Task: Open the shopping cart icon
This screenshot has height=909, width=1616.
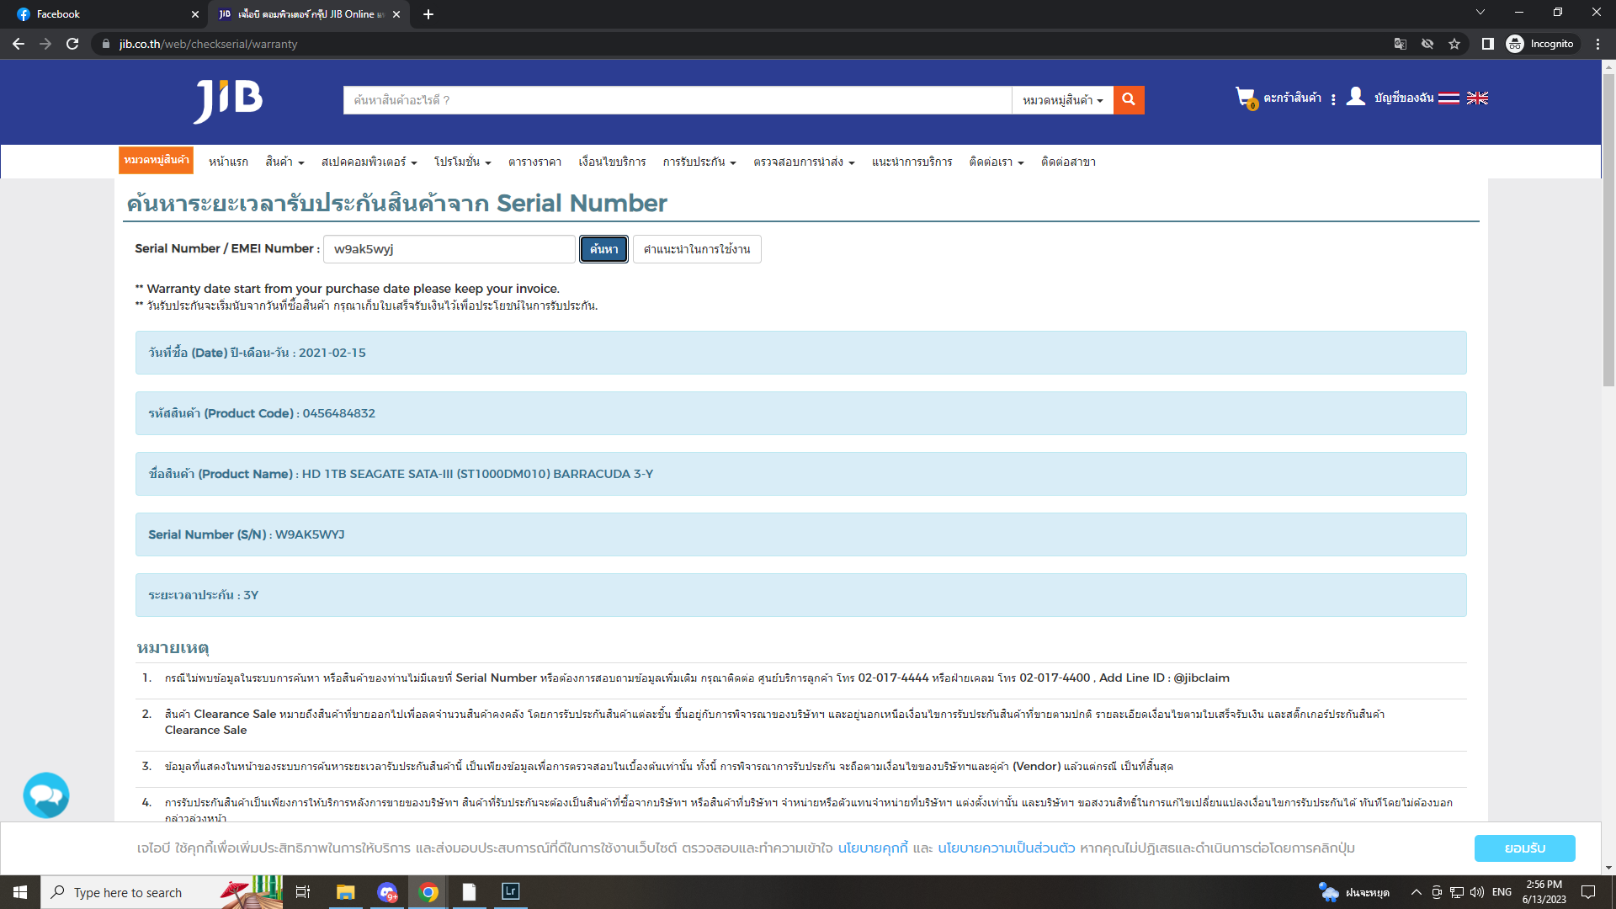Action: coord(1245,98)
